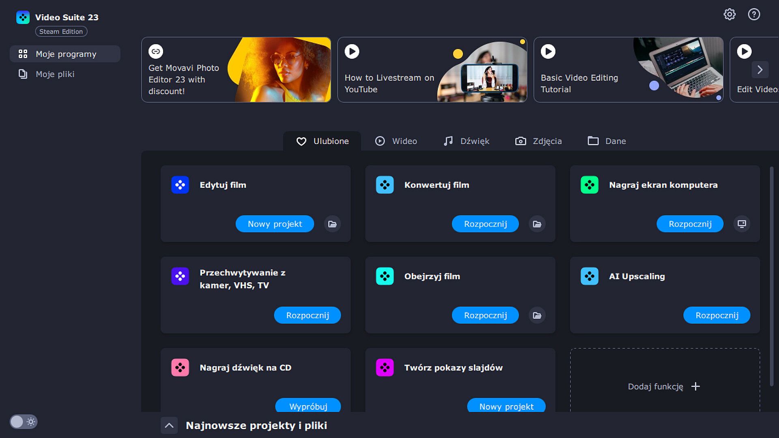Open folder icon in Konwertuj film card

pyautogui.click(x=537, y=224)
